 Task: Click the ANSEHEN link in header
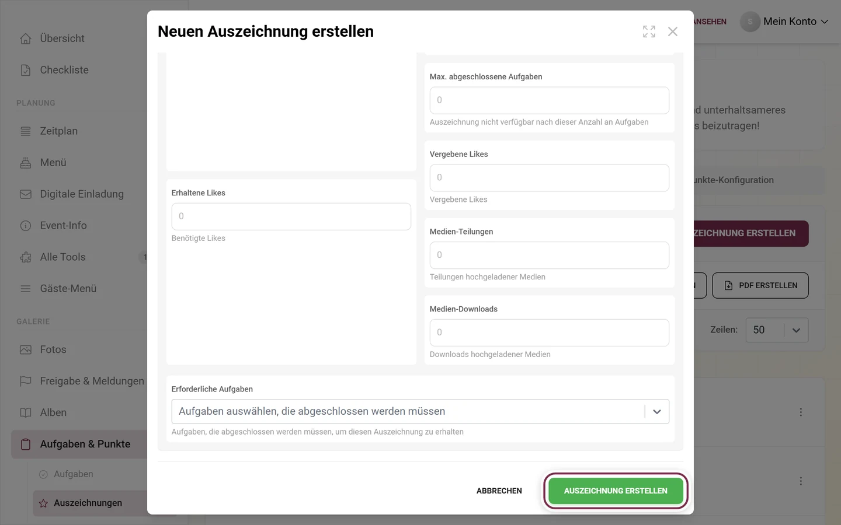[x=710, y=22]
